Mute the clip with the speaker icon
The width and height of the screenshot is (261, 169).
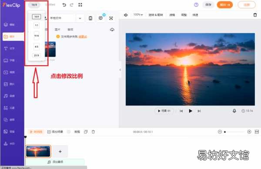tap(126, 15)
